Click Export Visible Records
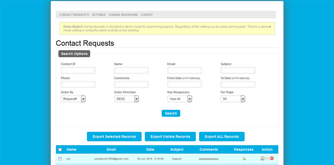 point(170,136)
